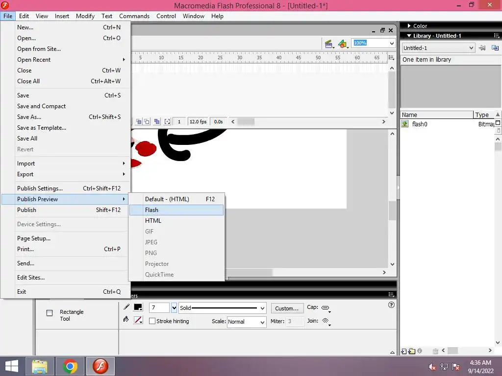This screenshot has height=376, width=502.
Task: Open the Modify menu
Action: 85,16
